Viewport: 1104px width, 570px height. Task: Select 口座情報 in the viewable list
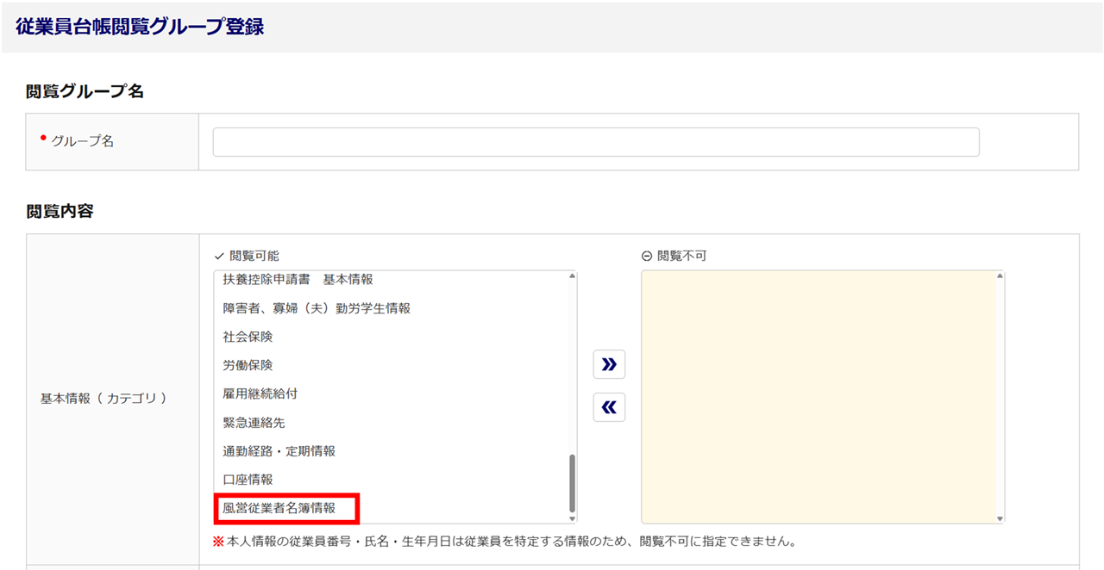[248, 480]
